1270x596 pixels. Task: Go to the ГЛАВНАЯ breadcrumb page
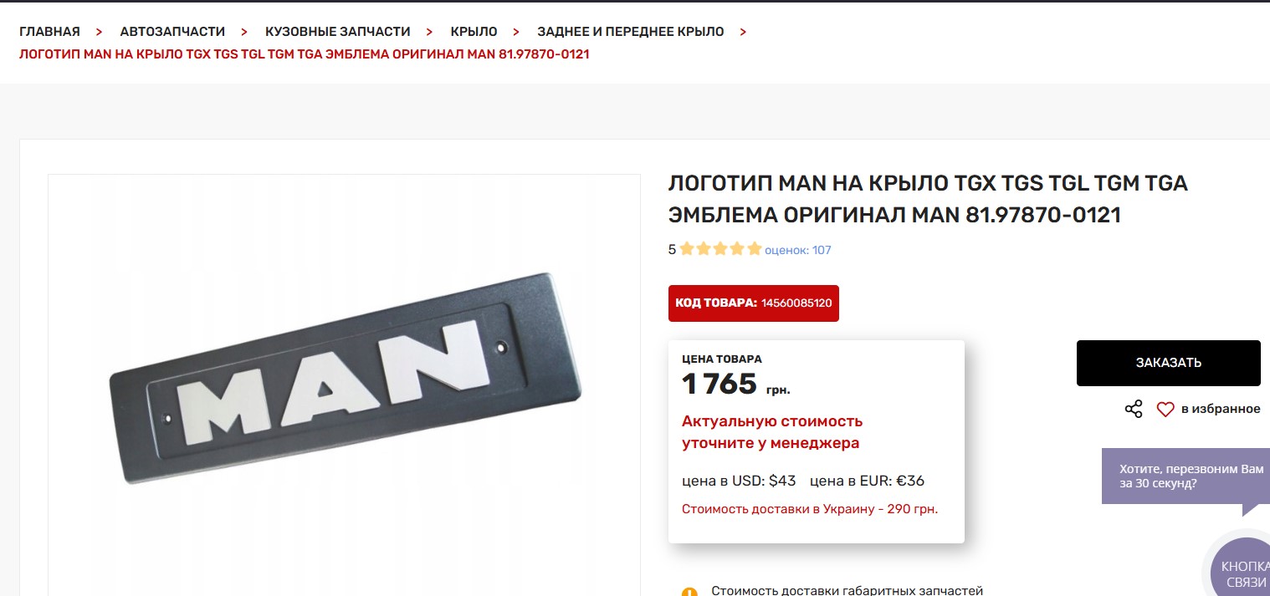[x=49, y=32]
